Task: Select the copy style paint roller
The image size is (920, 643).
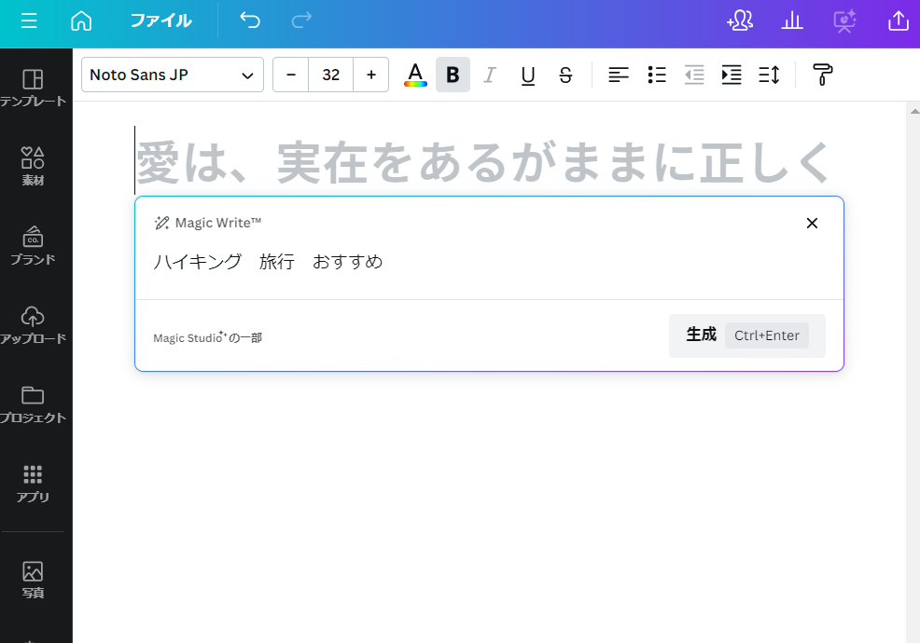Action: (x=822, y=75)
